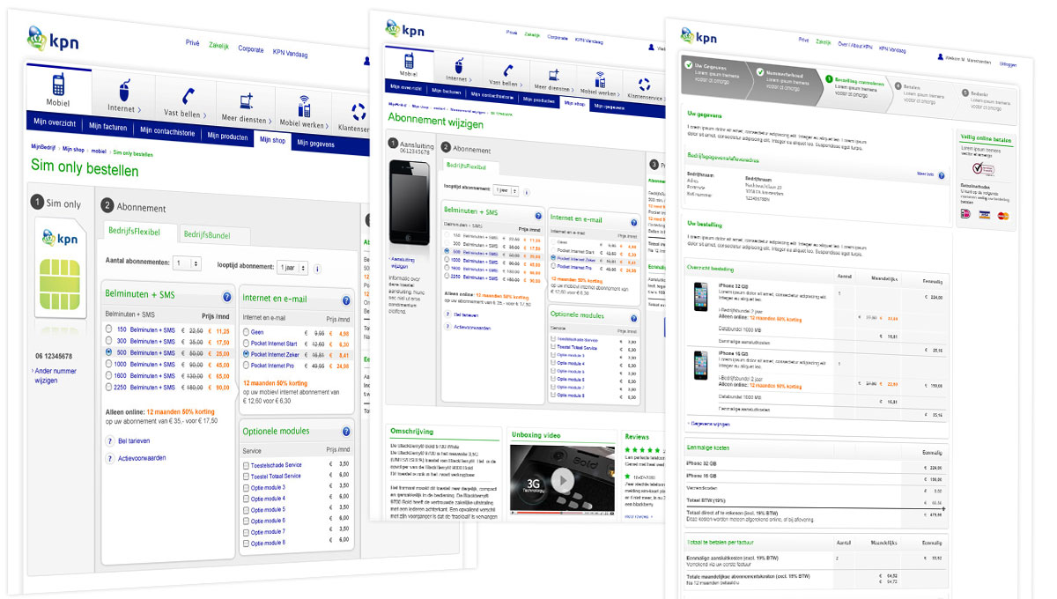Click the help icon beside Optionele modules heading, left window
The height and width of the screenshot is (599, 1057).
[x=346, y=433]
